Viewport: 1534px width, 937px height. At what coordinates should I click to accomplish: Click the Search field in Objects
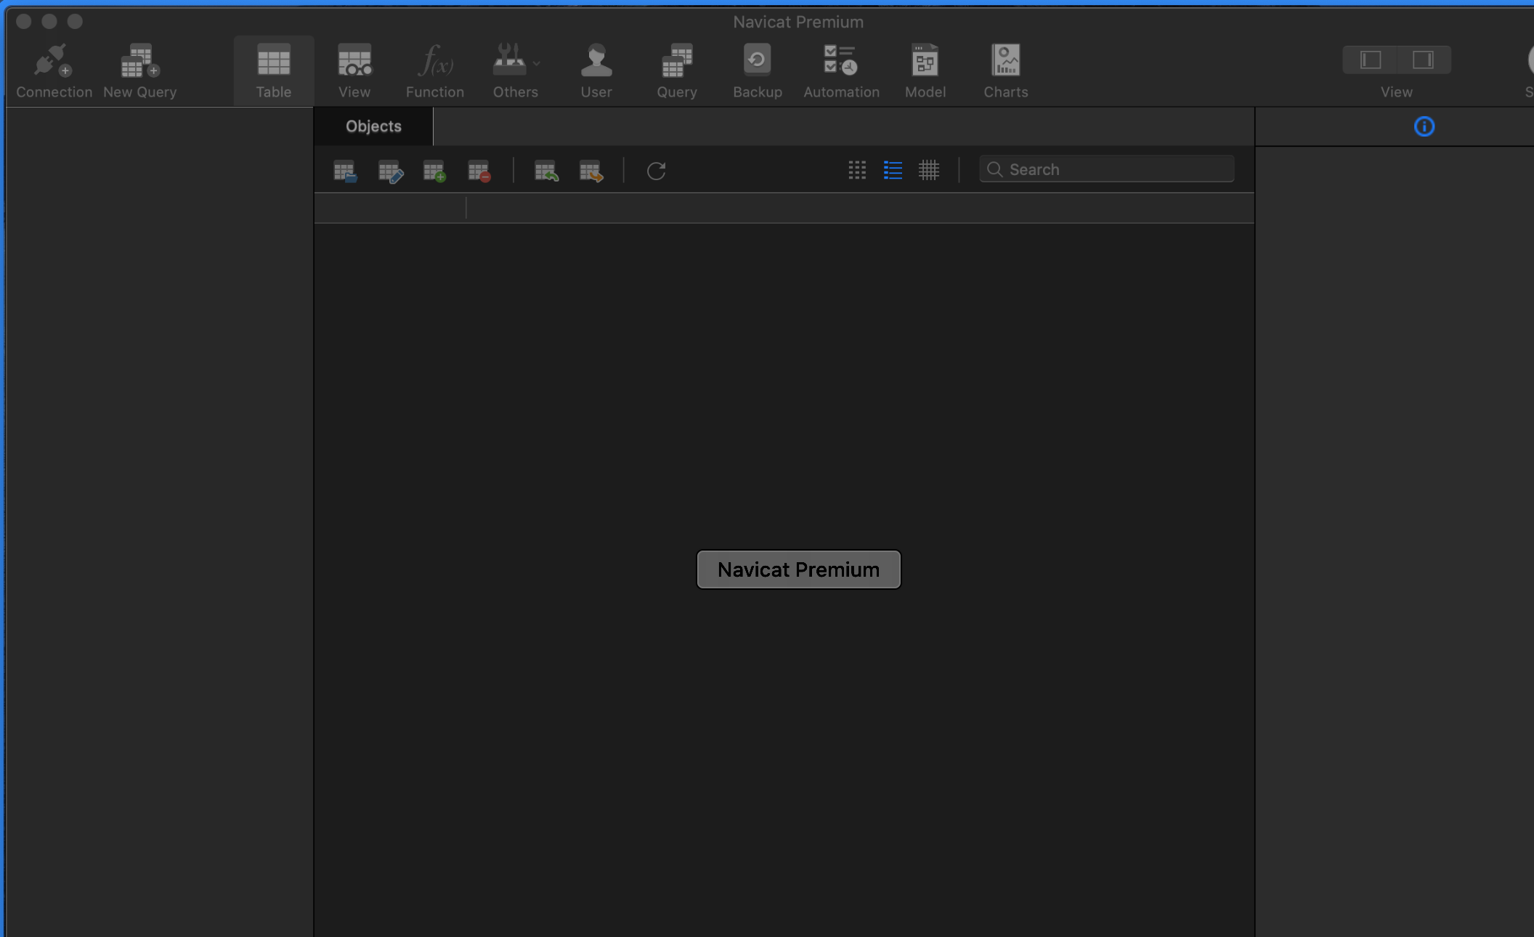[1106, 169]
